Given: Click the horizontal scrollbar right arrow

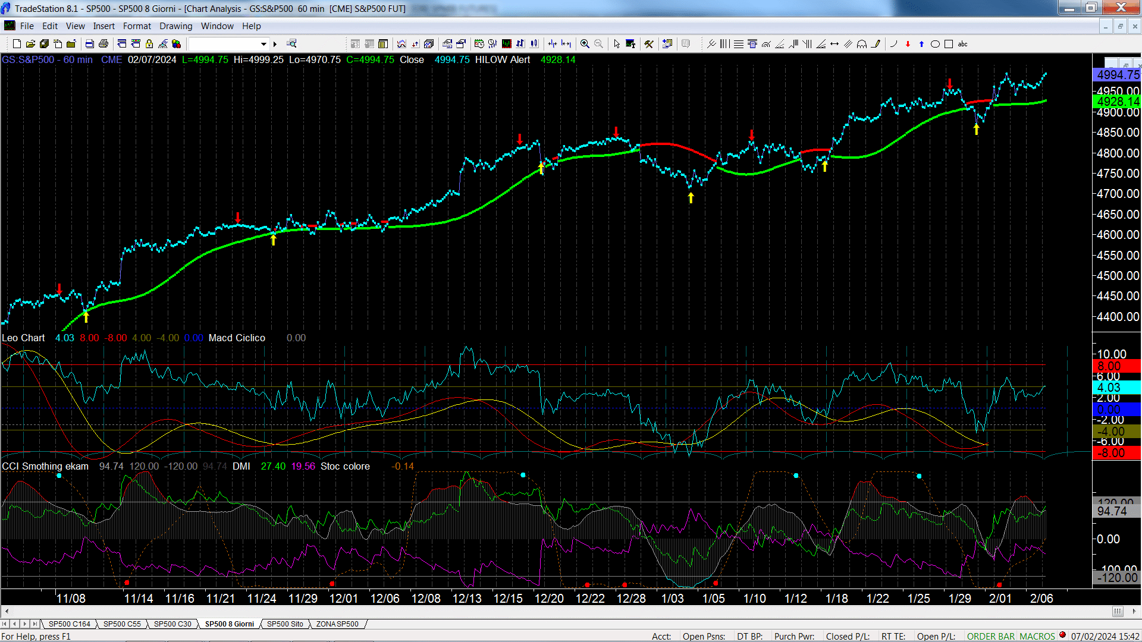Looking at the screenshot, I should [1134, 611].
